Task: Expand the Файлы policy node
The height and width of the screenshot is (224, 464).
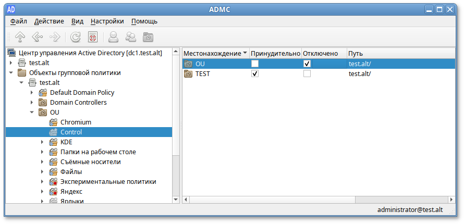Action: click(x=42, y=172)
